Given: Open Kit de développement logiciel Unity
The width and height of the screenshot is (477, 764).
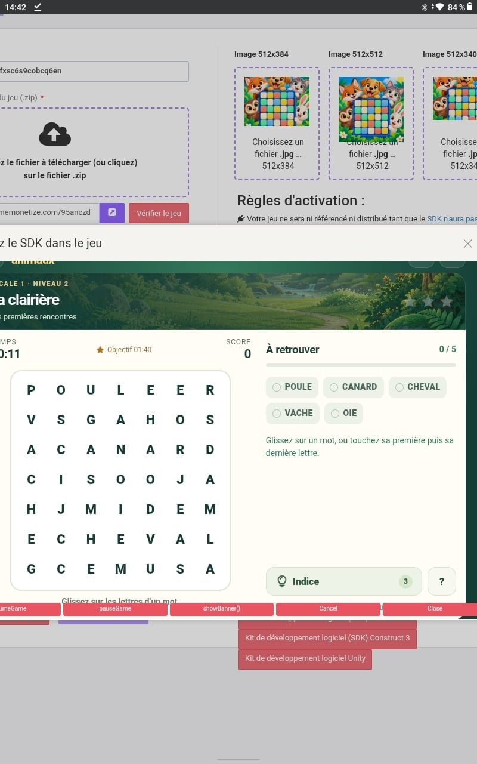Looking at the screenshot, I should (x=305, y=658).
